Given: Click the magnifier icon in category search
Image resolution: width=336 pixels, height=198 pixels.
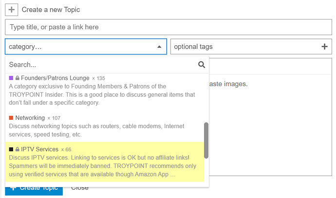Looking at the screenshot, I should click(x=202, y=65).
